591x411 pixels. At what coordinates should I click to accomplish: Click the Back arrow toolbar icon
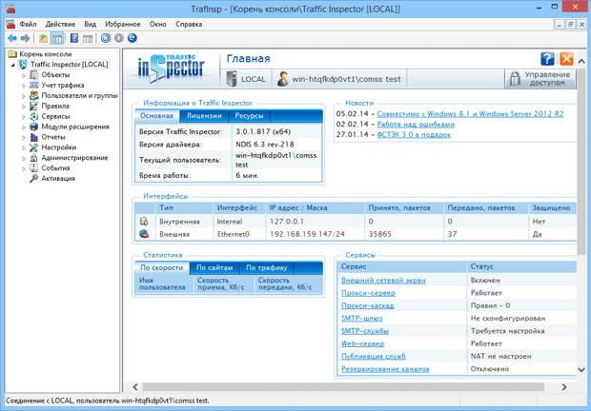pyautogui.click(x=12, y=38)
